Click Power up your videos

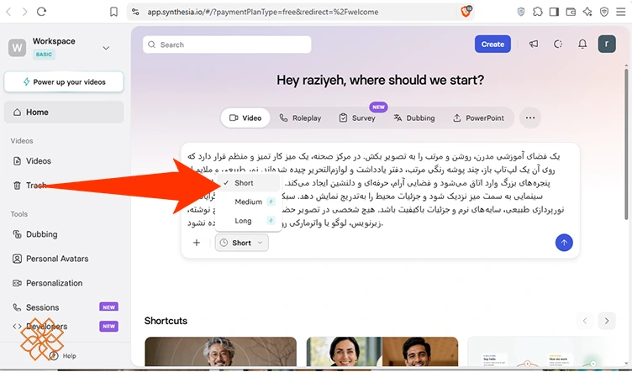pos(64,81)
